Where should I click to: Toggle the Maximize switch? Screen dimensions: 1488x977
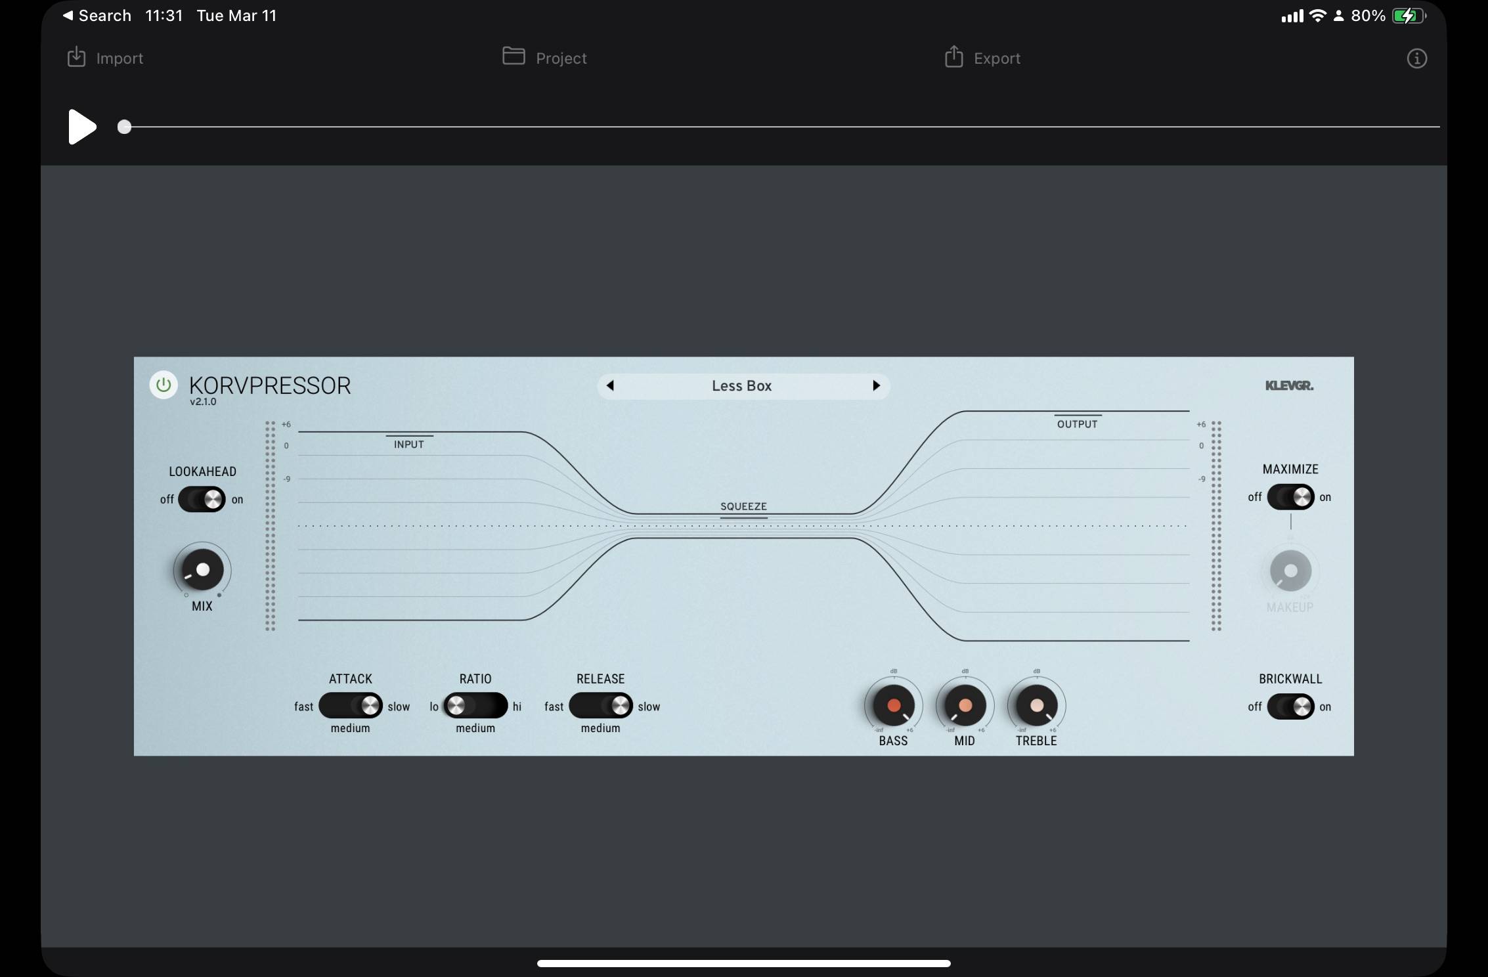1290,497
